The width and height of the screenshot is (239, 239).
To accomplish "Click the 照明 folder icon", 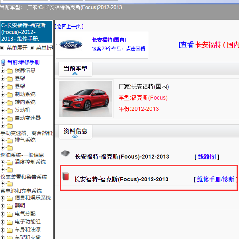I will pyautogui.click(x=10, y=206).
